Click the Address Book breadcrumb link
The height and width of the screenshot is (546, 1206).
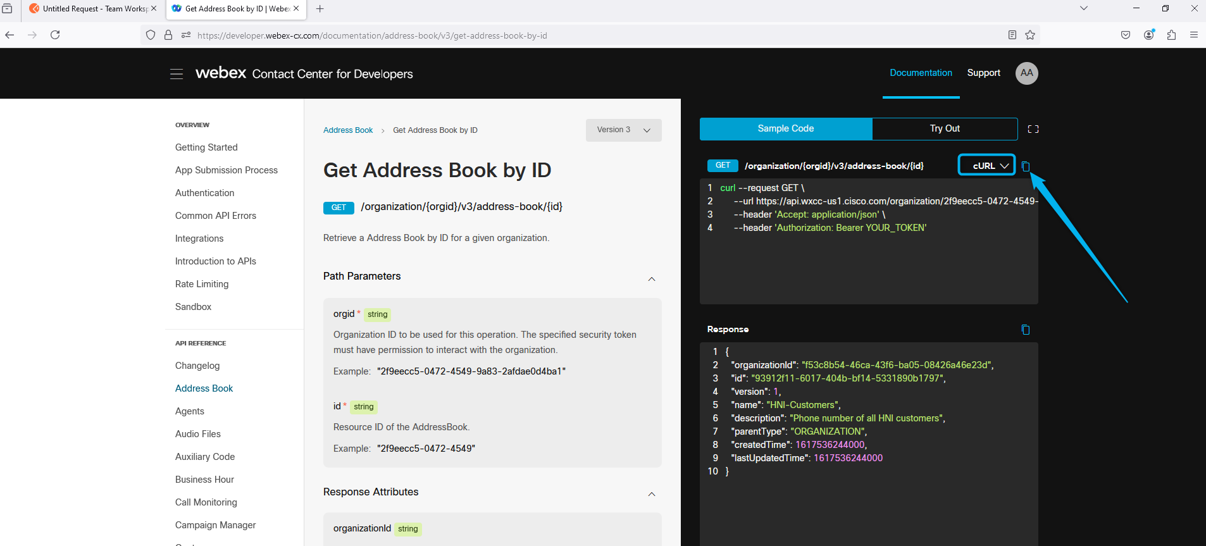point(348,130)
